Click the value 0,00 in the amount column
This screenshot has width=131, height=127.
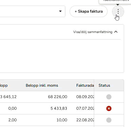tap(12, 108)
